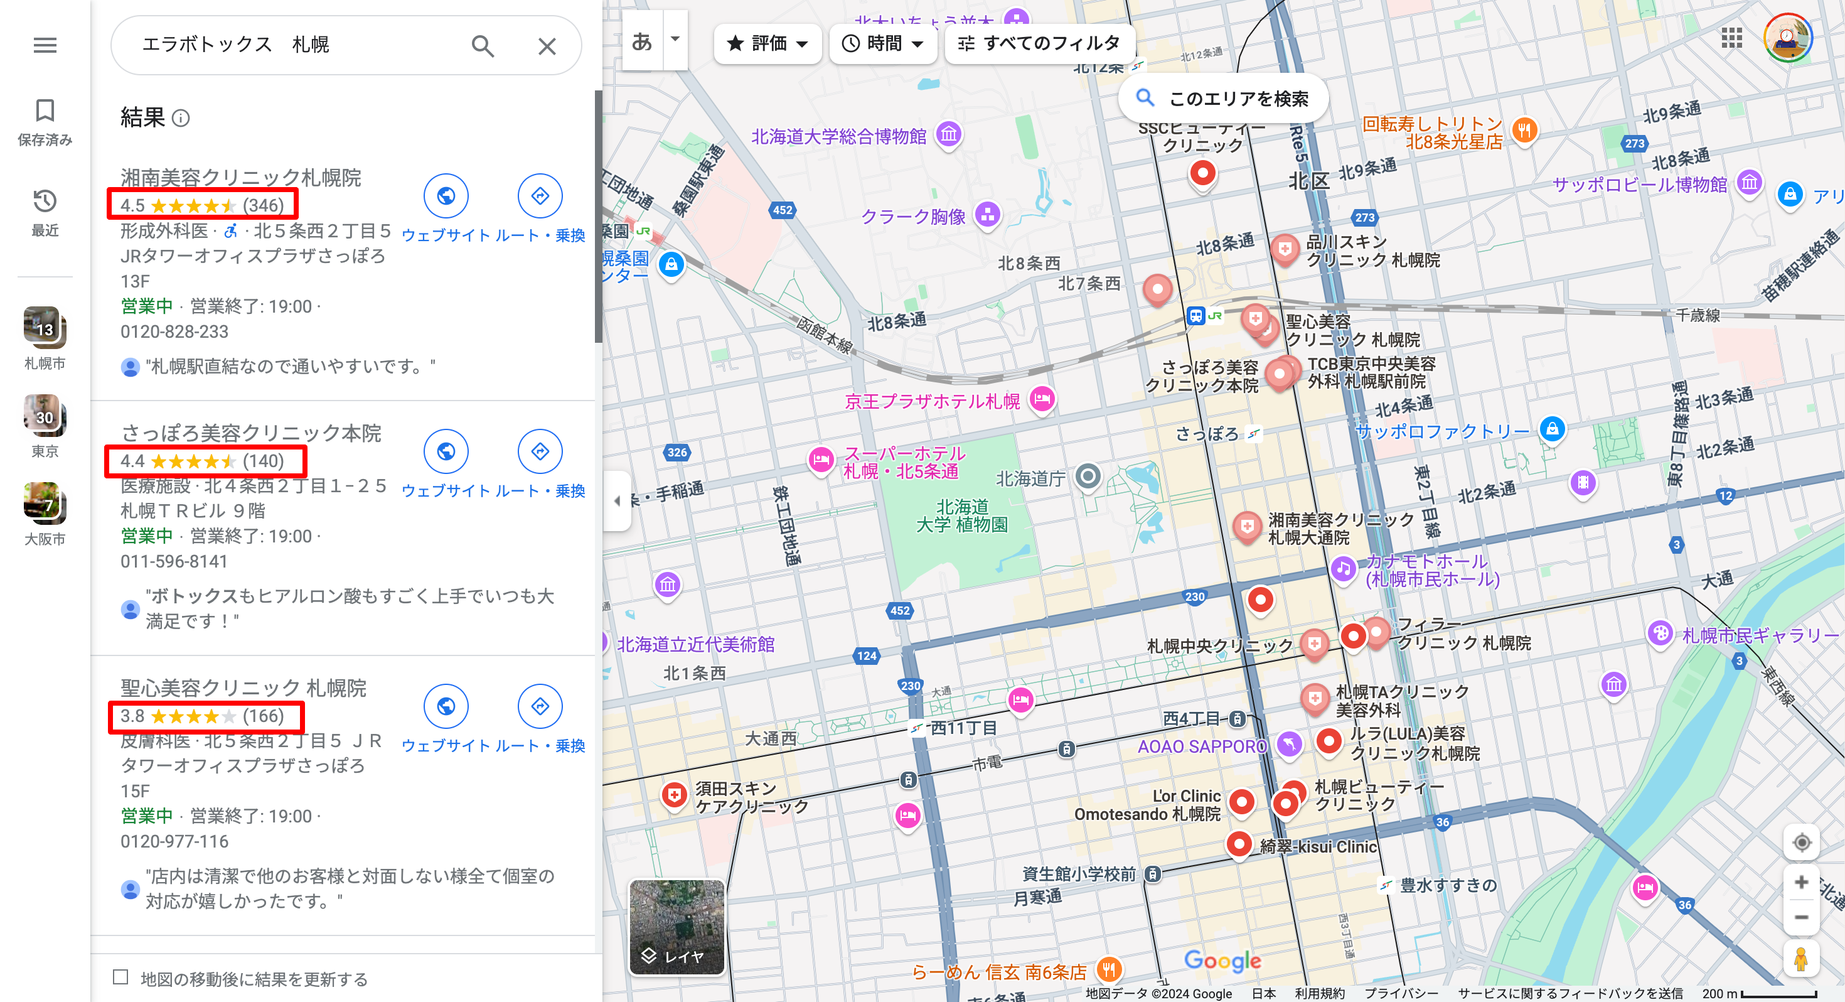1845x1002 pixels.
Task: Expand the input method dropdown arrow
Action: [675, 40]
